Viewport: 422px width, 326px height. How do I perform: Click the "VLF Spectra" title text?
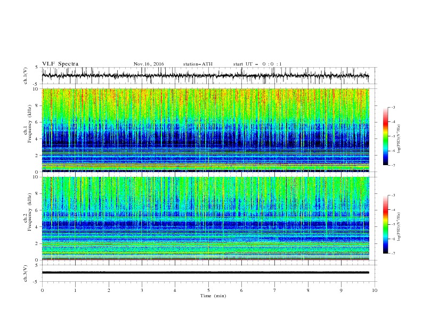coord(60,64)
